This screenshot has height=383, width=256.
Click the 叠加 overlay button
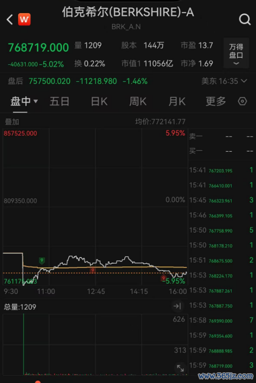(12, 122)
